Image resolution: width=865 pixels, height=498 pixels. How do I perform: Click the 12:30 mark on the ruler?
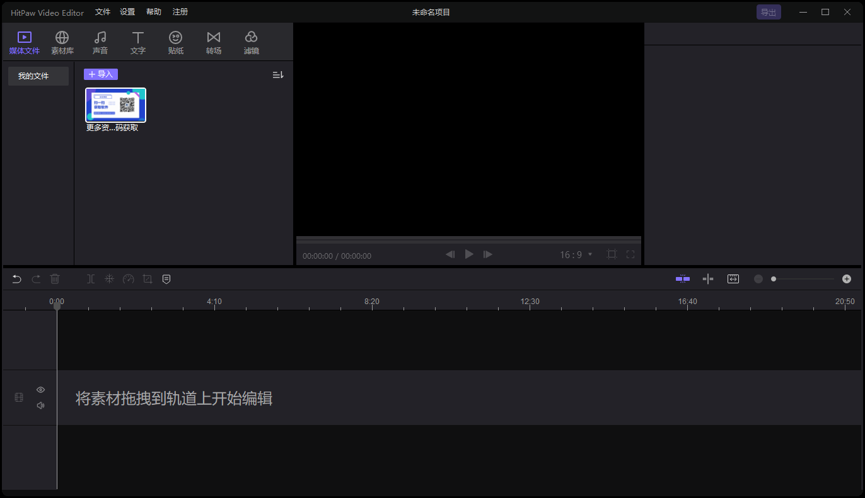coord(530,302)
